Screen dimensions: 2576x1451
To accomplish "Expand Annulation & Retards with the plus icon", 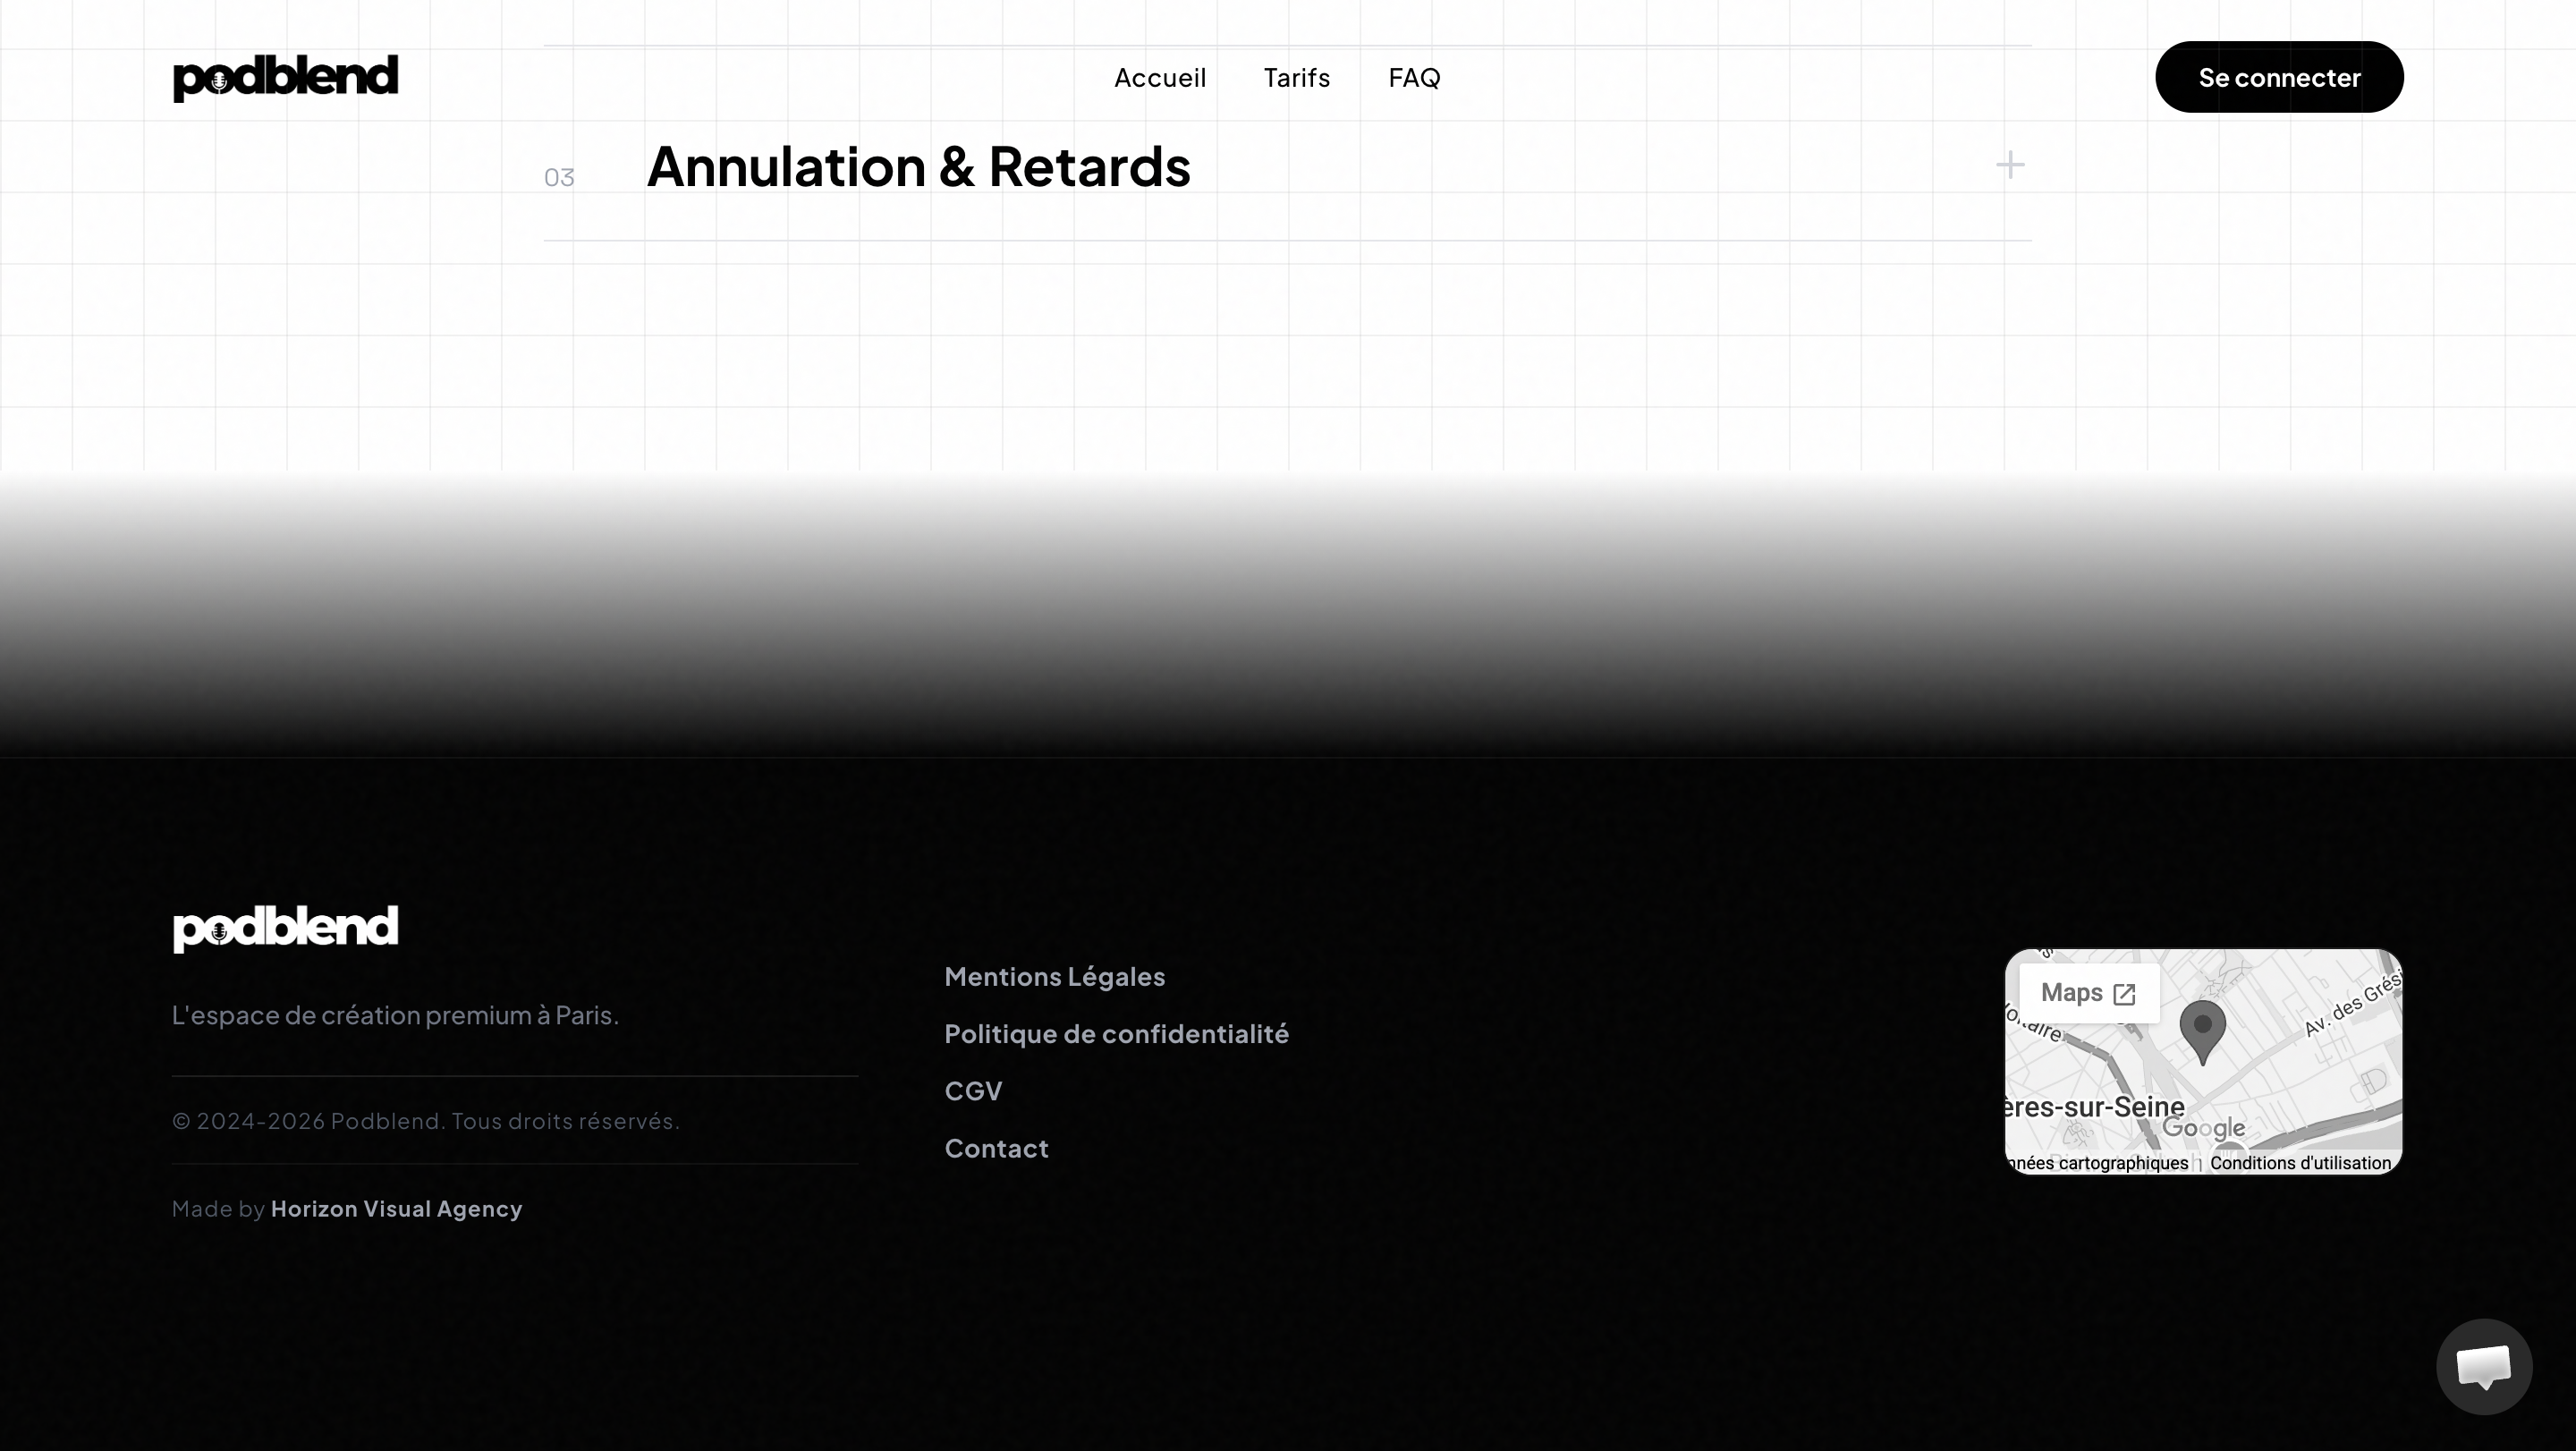I will [2010, 165].
